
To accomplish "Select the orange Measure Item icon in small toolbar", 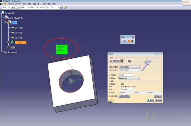I will (128, 41).
